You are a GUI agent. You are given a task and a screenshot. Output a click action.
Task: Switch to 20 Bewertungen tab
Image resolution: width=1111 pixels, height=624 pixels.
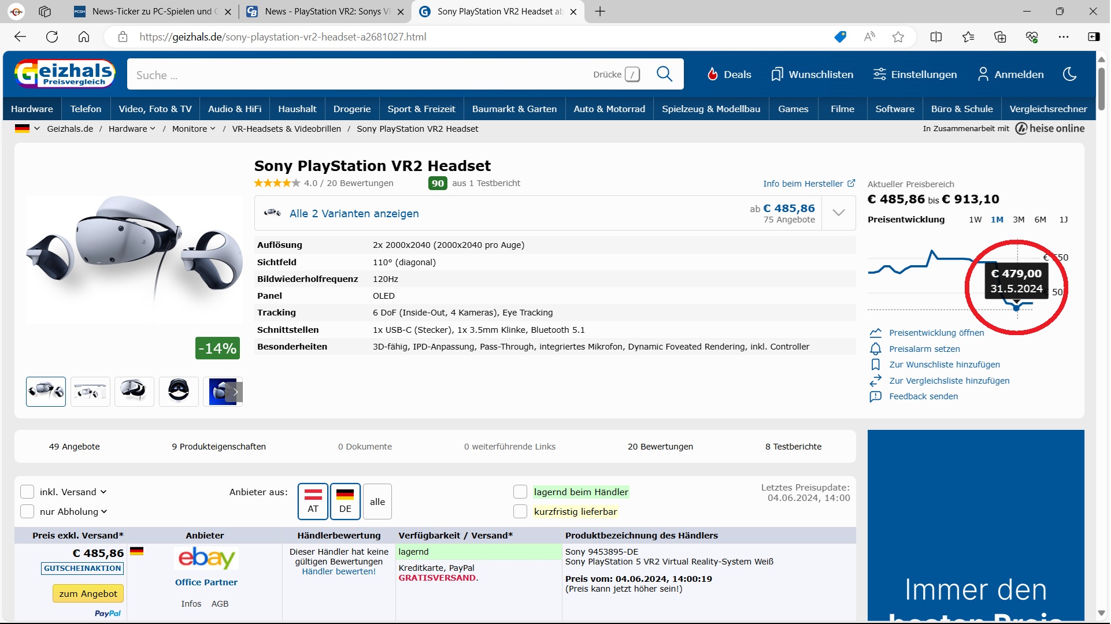click(660, 447)
